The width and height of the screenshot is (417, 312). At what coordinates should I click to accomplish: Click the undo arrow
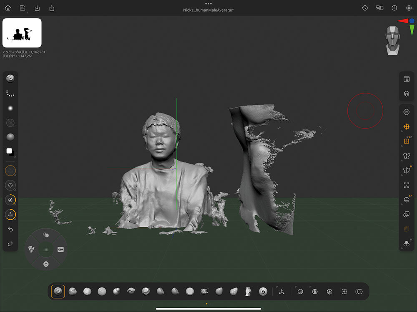[x=10, y=229]
